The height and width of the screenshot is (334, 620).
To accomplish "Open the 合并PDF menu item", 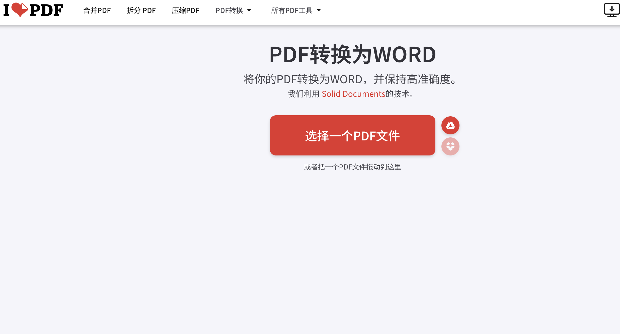I will 97,11.
